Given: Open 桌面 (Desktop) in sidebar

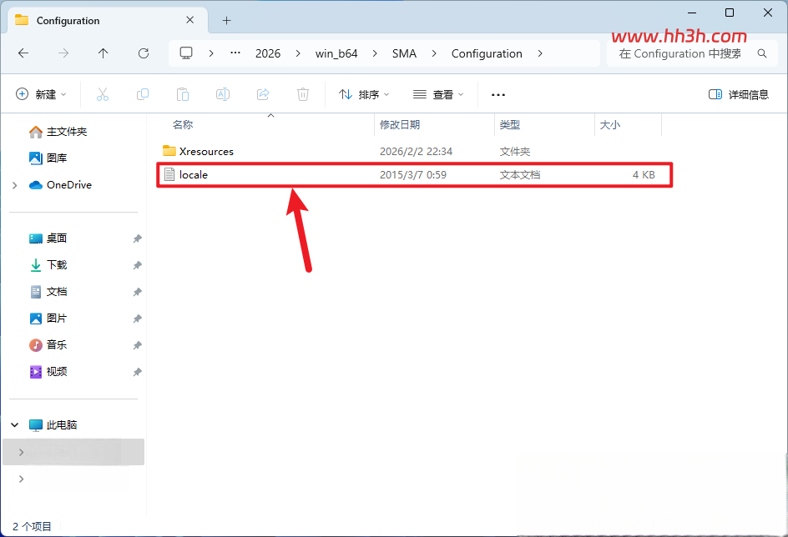Looking at the screenshot, I should pos(48,238).
